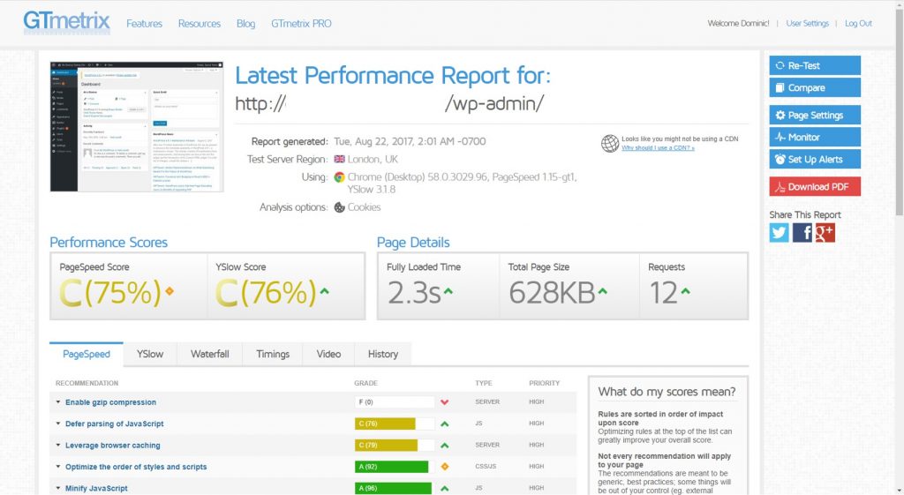Click the PRIORITY column header

pyautogui.click(x=544, y=383)
